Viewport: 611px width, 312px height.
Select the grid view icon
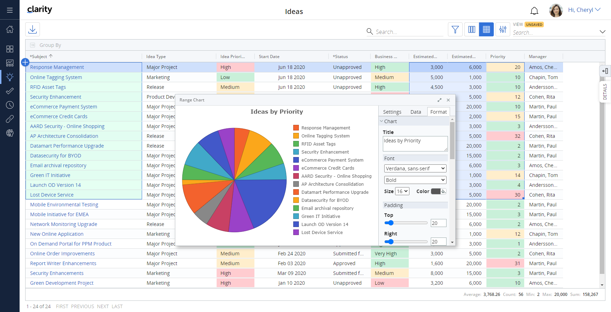tap(486, 30)
